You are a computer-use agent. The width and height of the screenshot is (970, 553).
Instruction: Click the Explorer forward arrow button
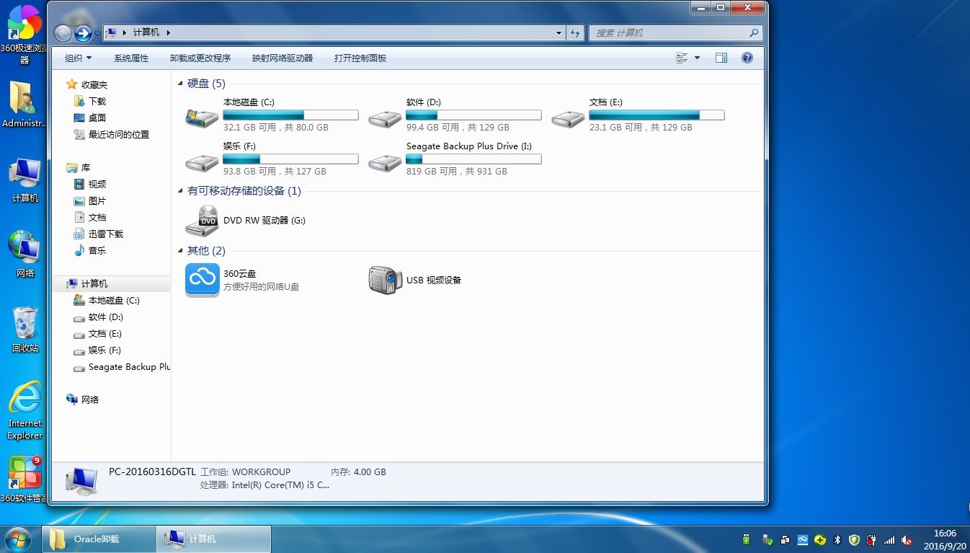[83, 33]
